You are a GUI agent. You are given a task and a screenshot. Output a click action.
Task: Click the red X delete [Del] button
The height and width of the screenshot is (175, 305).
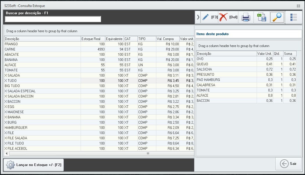click(x=228, y=17)
